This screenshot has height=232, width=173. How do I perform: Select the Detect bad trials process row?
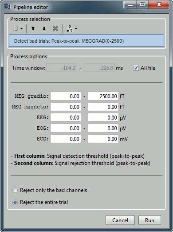(86, 41)
